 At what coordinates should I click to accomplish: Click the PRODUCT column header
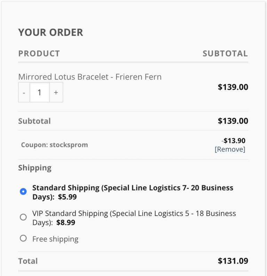pyautogui.click(x=39, y=53)
